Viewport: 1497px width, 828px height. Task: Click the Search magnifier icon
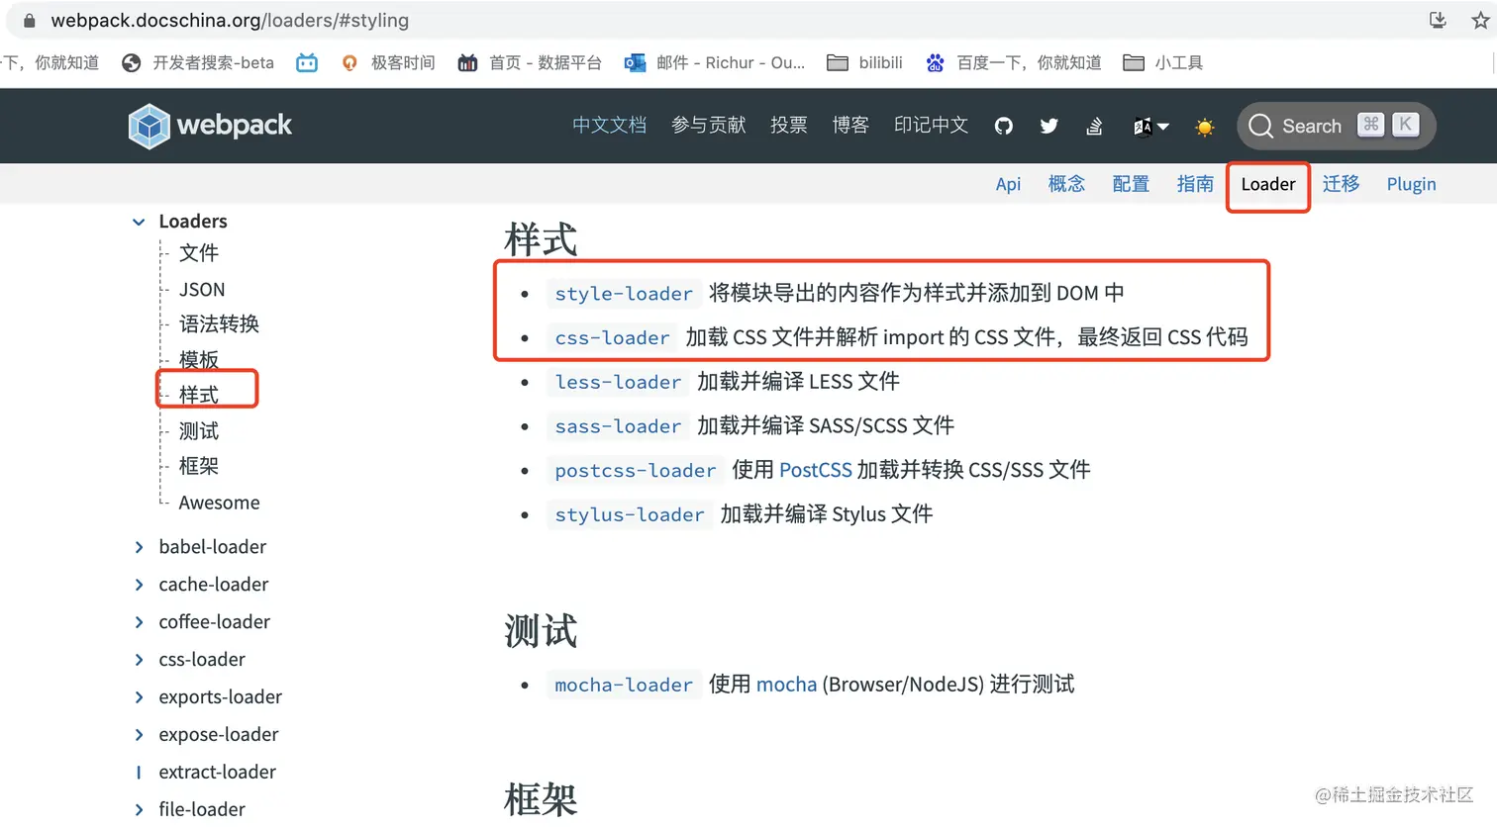pyautogui.click(x=1260, y=126)
